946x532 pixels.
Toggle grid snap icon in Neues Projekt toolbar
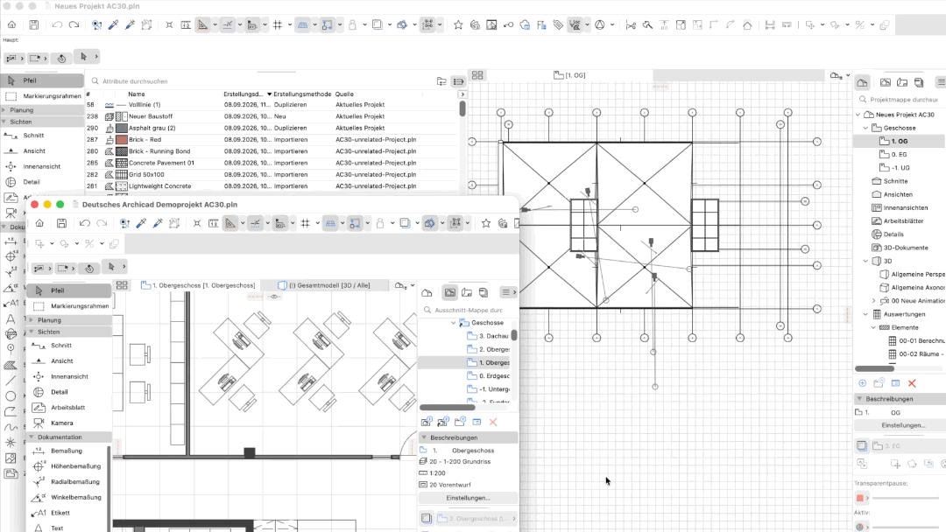click(x=278, y=24)
